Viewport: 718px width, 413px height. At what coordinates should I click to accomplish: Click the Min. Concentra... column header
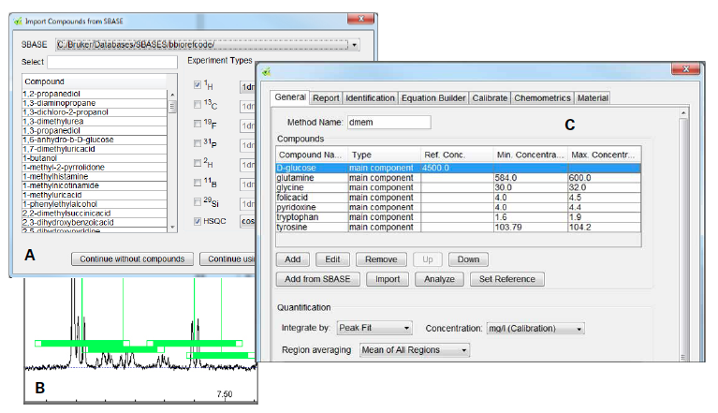point(530,155)
